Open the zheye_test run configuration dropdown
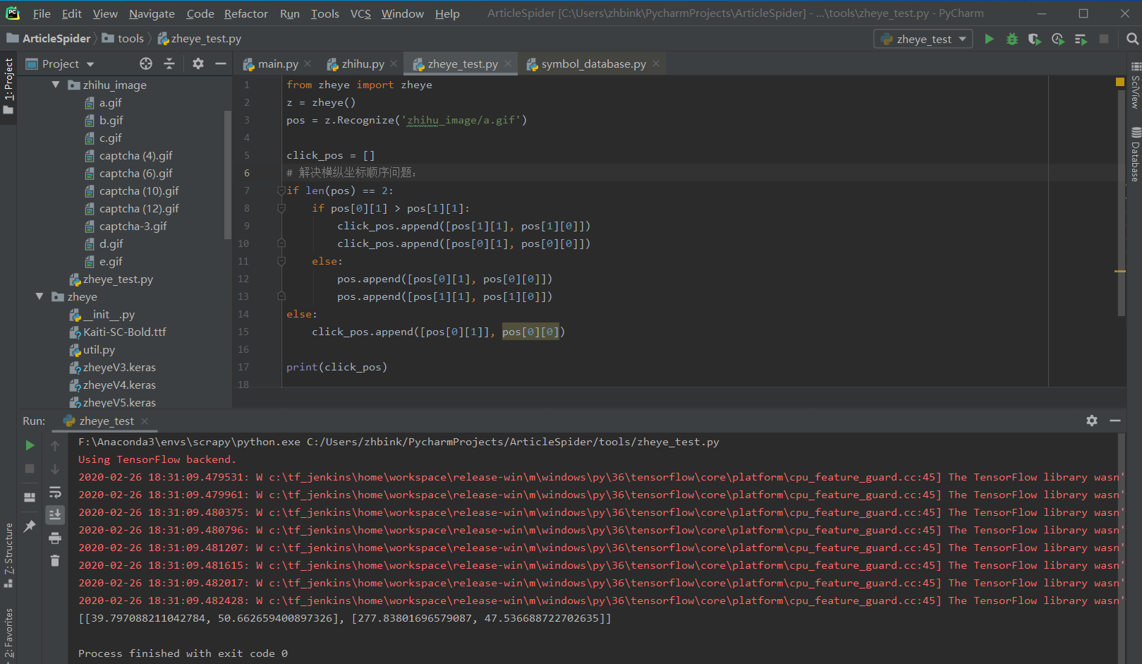1142x664 pixels. click(923, 39)
